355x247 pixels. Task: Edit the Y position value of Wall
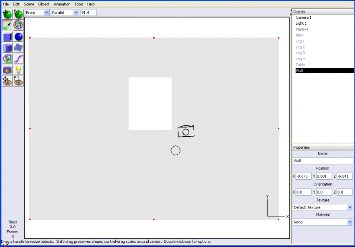[x=323, y=176]
